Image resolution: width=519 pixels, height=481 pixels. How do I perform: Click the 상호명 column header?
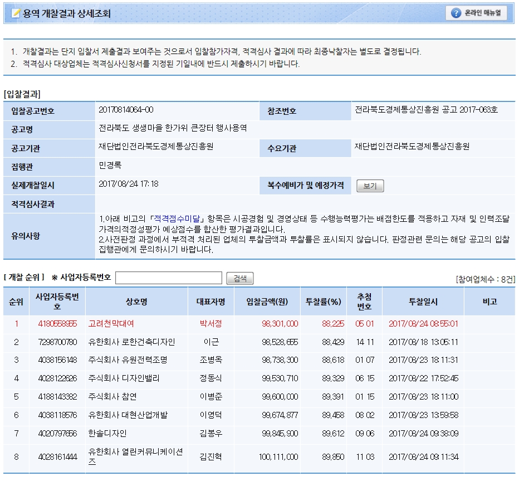click(x=136, y=302)
